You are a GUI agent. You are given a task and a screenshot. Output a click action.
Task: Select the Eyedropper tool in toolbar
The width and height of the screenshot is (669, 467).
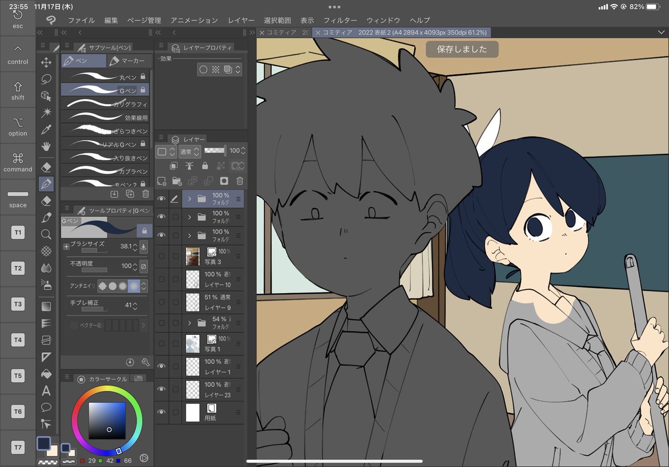[x=47, y=130]
